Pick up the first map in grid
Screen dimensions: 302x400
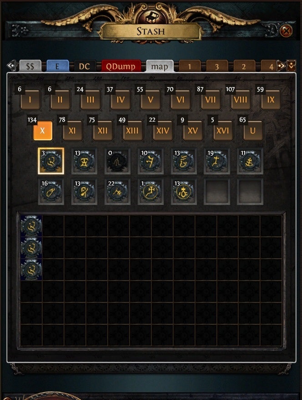click(x=31, y=226)
